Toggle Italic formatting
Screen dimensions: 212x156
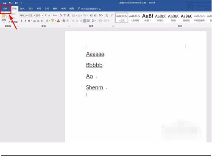[25, 21]
